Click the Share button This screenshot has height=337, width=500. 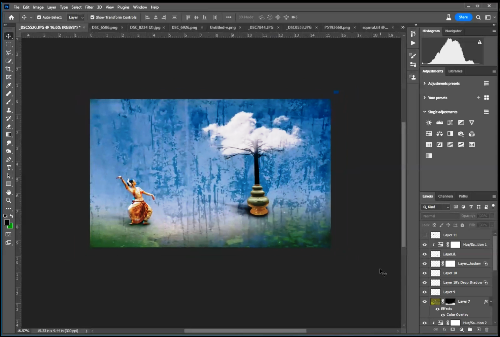[x=463, y=17]
